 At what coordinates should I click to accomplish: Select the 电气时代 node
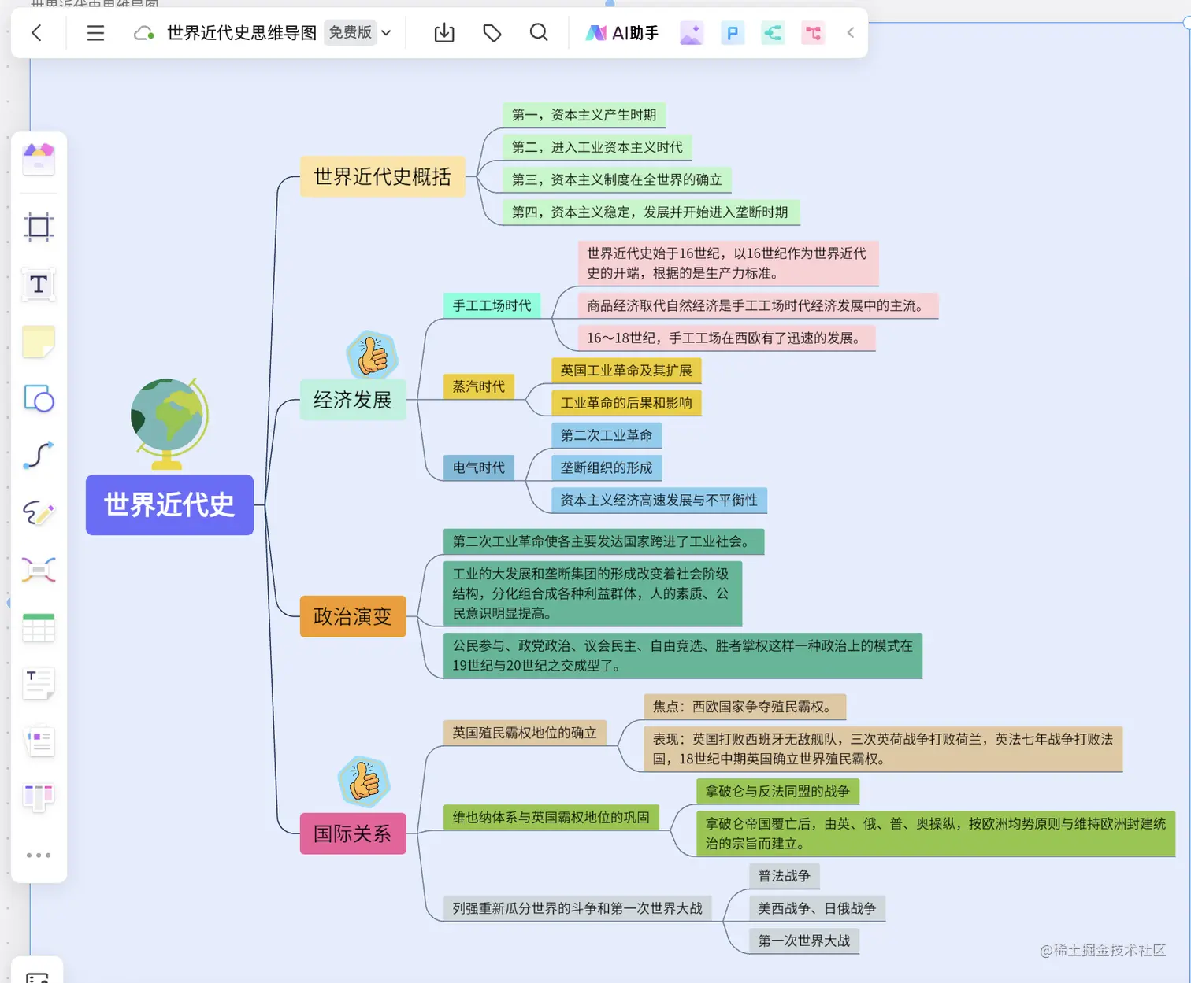[479, 467]
